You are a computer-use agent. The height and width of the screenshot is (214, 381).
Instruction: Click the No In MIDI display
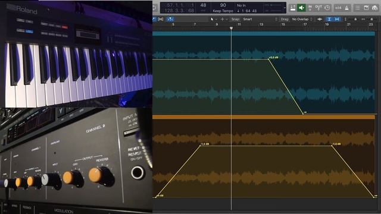coord(241,5)
